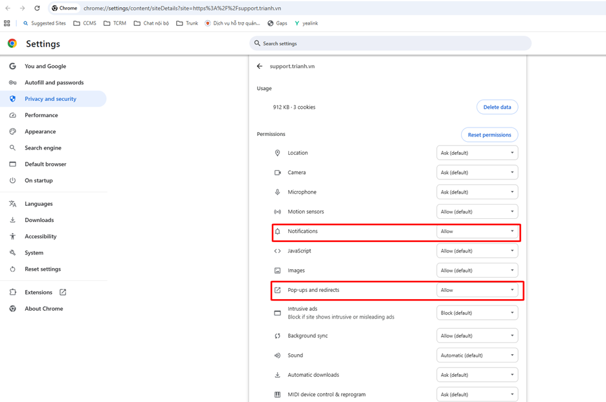Click the back arrow next to support.trianh.vn
This screenshot has width=606, height=402.
260,66
